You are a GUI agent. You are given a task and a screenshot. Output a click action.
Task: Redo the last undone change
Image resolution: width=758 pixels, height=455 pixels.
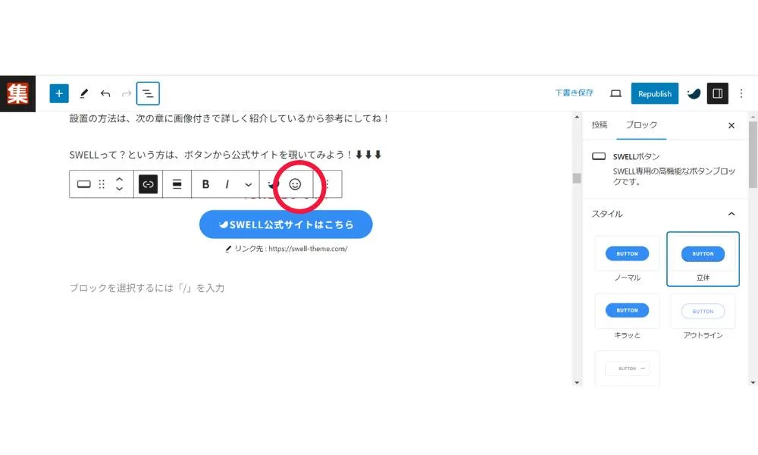pyautogui.click(x=126, y=93)
